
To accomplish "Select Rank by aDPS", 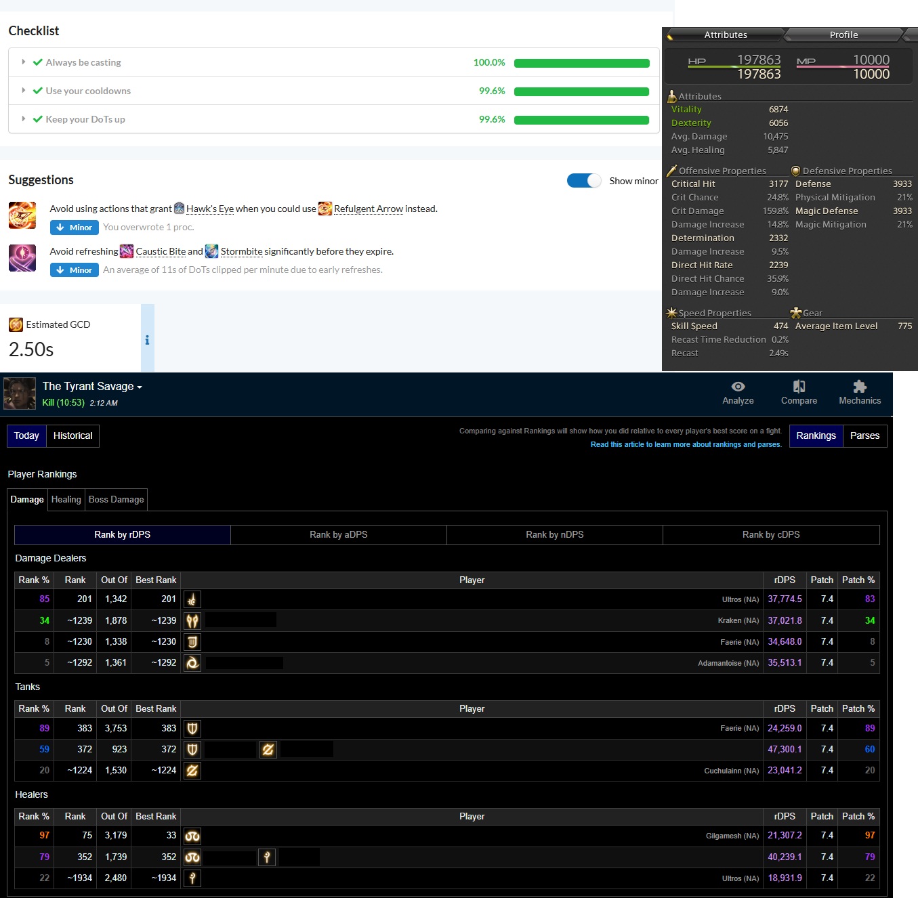I will (339, 534).
